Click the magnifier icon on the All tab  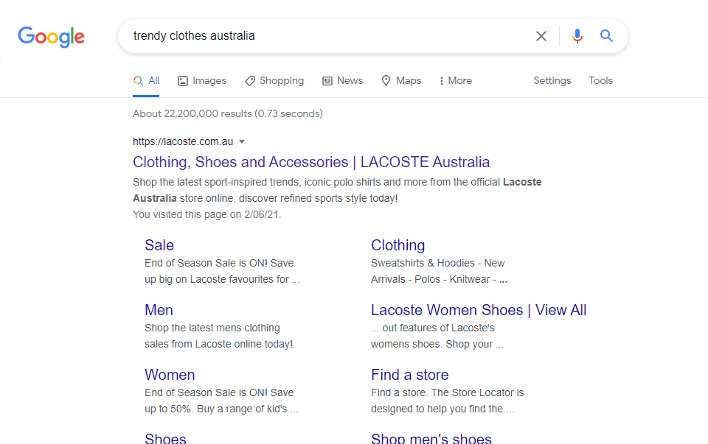[x=138, y=81]
